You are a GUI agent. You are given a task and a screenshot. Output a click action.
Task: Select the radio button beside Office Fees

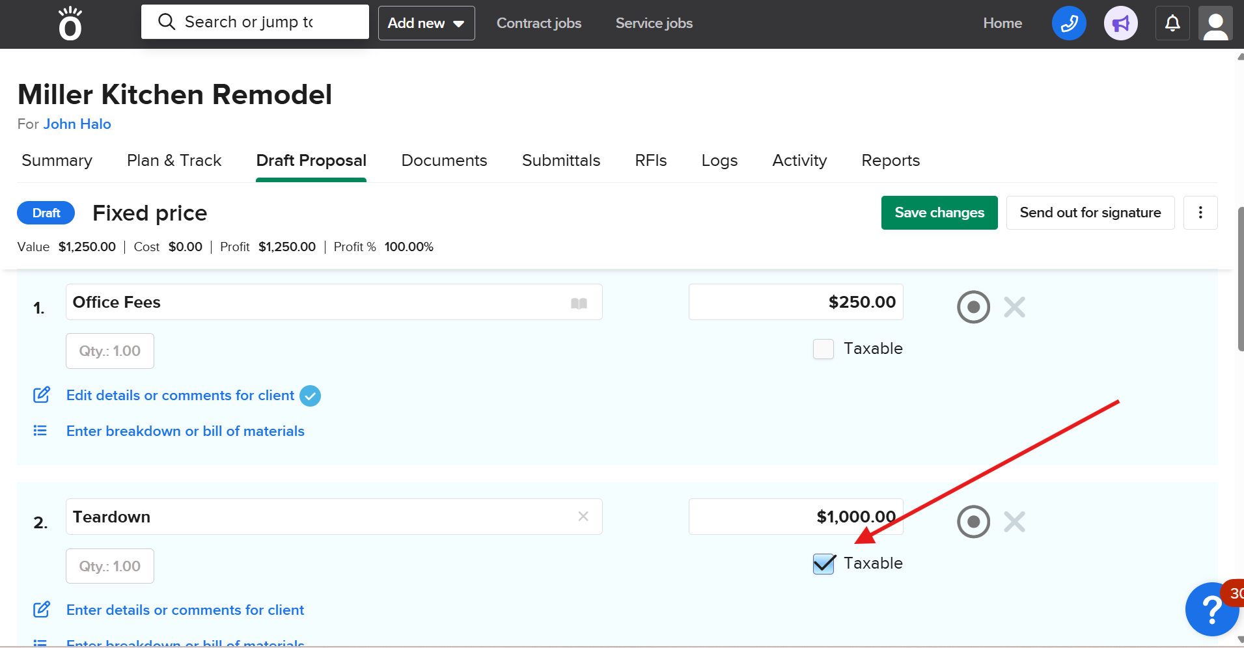pyautogui.click(x=973, y=307)
